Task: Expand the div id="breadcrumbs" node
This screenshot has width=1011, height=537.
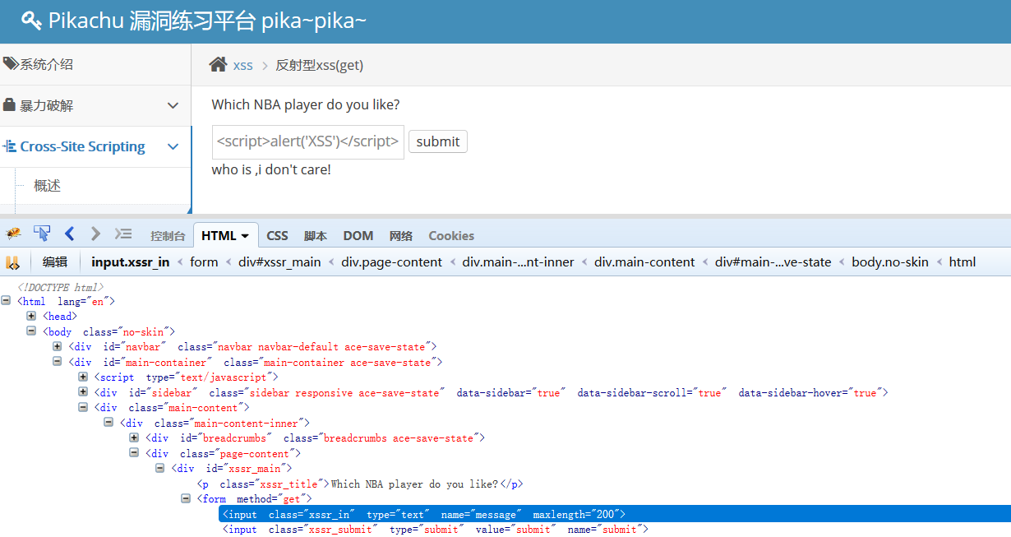Action: 134,437
